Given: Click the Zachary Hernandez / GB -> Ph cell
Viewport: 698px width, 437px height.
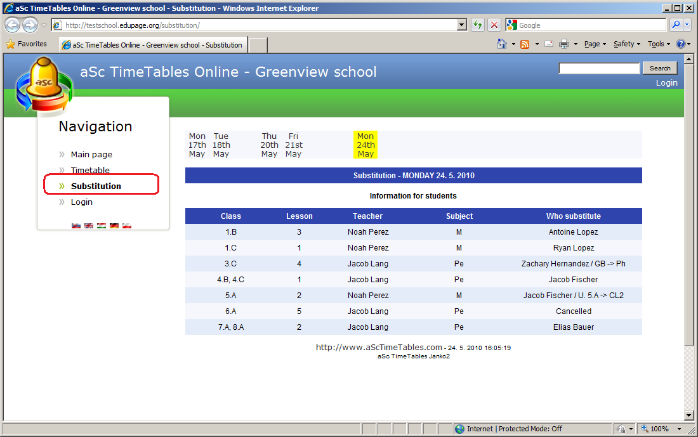Looking at the screenshot, I should click(x=574, y=264).
